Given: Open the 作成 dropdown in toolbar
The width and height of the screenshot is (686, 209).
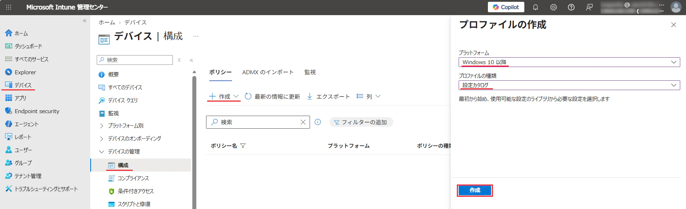Looking at the screenshot, I should click(x=224, y=96).
